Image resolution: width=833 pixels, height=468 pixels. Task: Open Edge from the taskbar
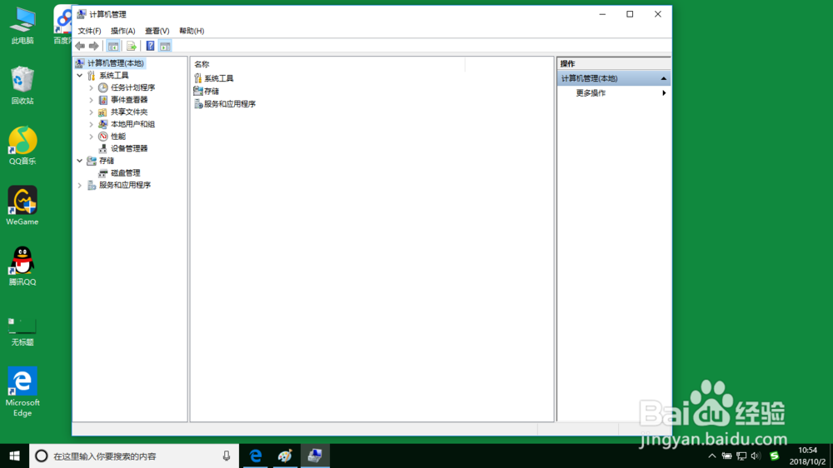coord(256,456)
